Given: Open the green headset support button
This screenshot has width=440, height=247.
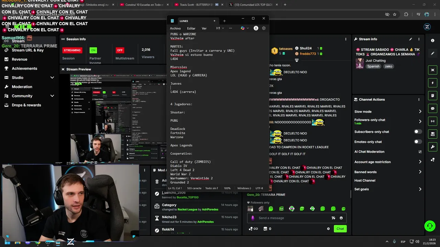Looking at the screenshot, I should (430, 226).
